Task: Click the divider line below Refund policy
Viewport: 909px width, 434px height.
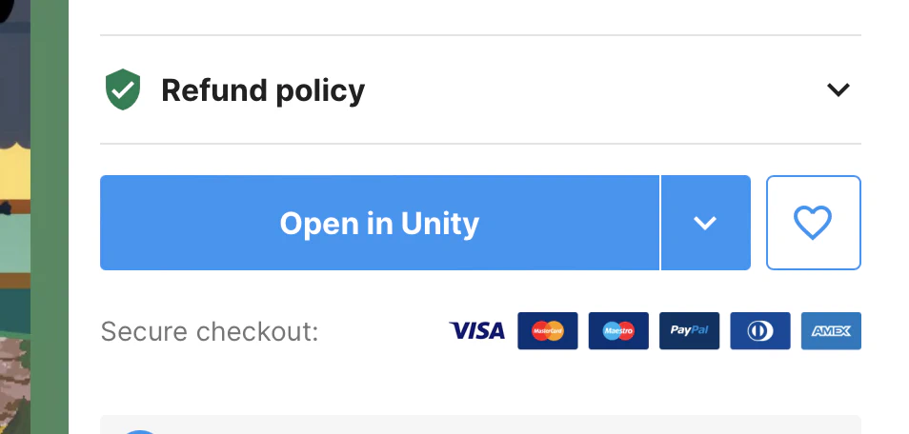Action: click(480, 144)
